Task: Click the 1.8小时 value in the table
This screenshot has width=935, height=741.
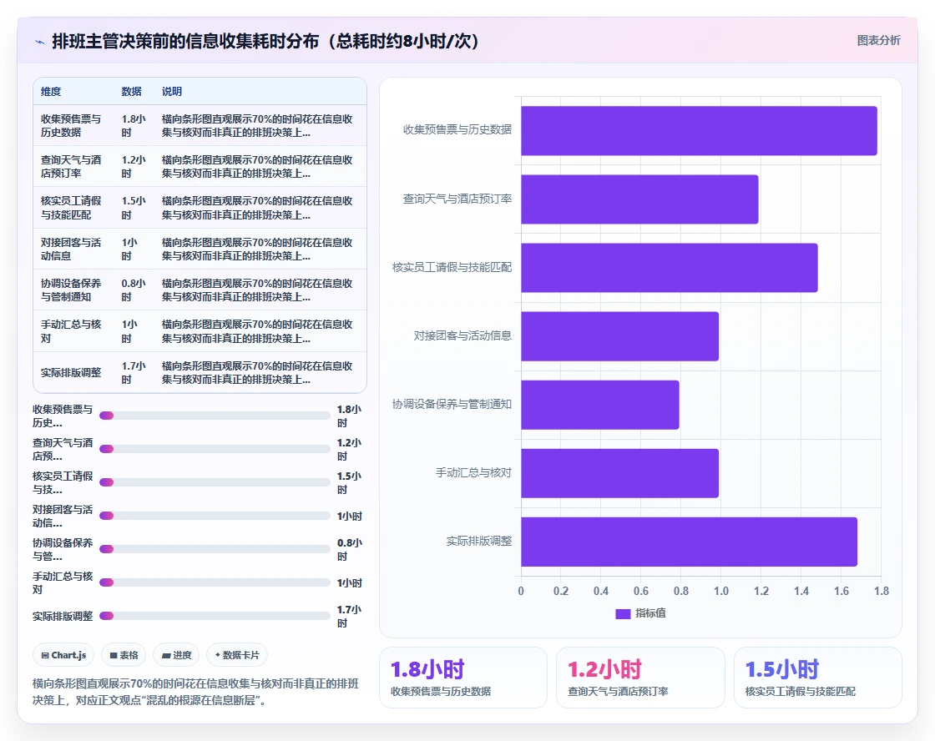Action: pyautogui.click(x=134, y=125)
